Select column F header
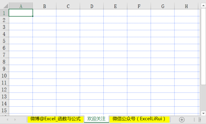 tap(139, 6)
